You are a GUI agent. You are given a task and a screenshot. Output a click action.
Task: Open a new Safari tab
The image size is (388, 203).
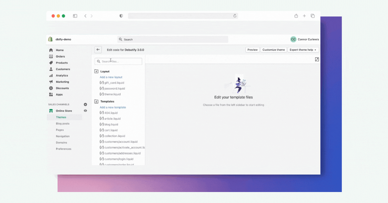click(304, 16)
